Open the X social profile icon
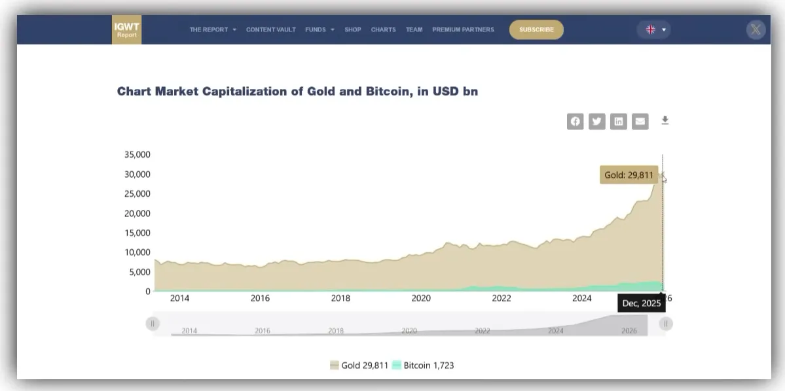785x391 pixels. 756,29
